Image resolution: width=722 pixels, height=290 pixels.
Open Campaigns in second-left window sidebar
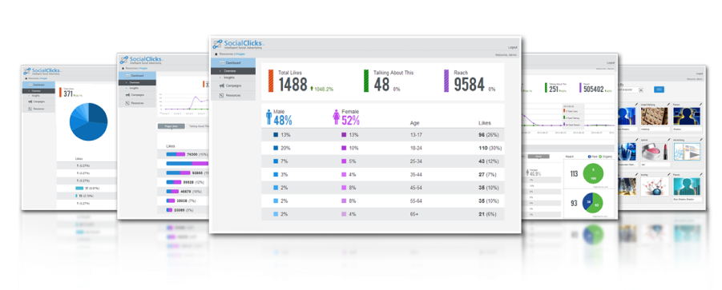137,94
